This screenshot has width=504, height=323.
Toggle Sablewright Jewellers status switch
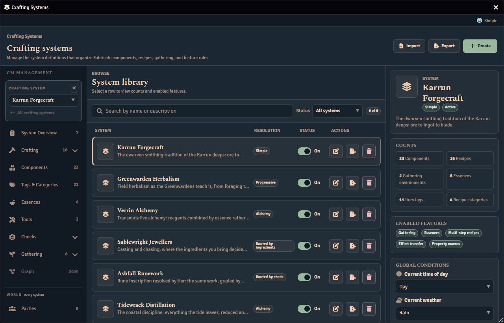pyautogui.click(x=304, y=246)
